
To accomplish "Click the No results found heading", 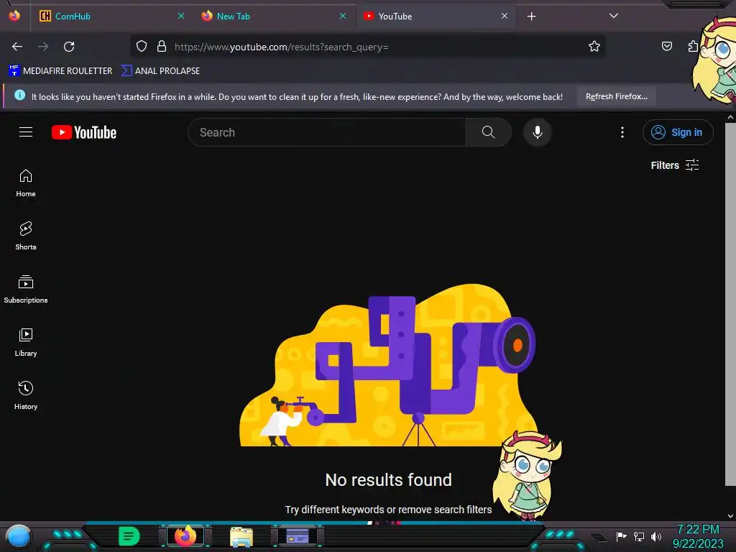I will 389,479.
